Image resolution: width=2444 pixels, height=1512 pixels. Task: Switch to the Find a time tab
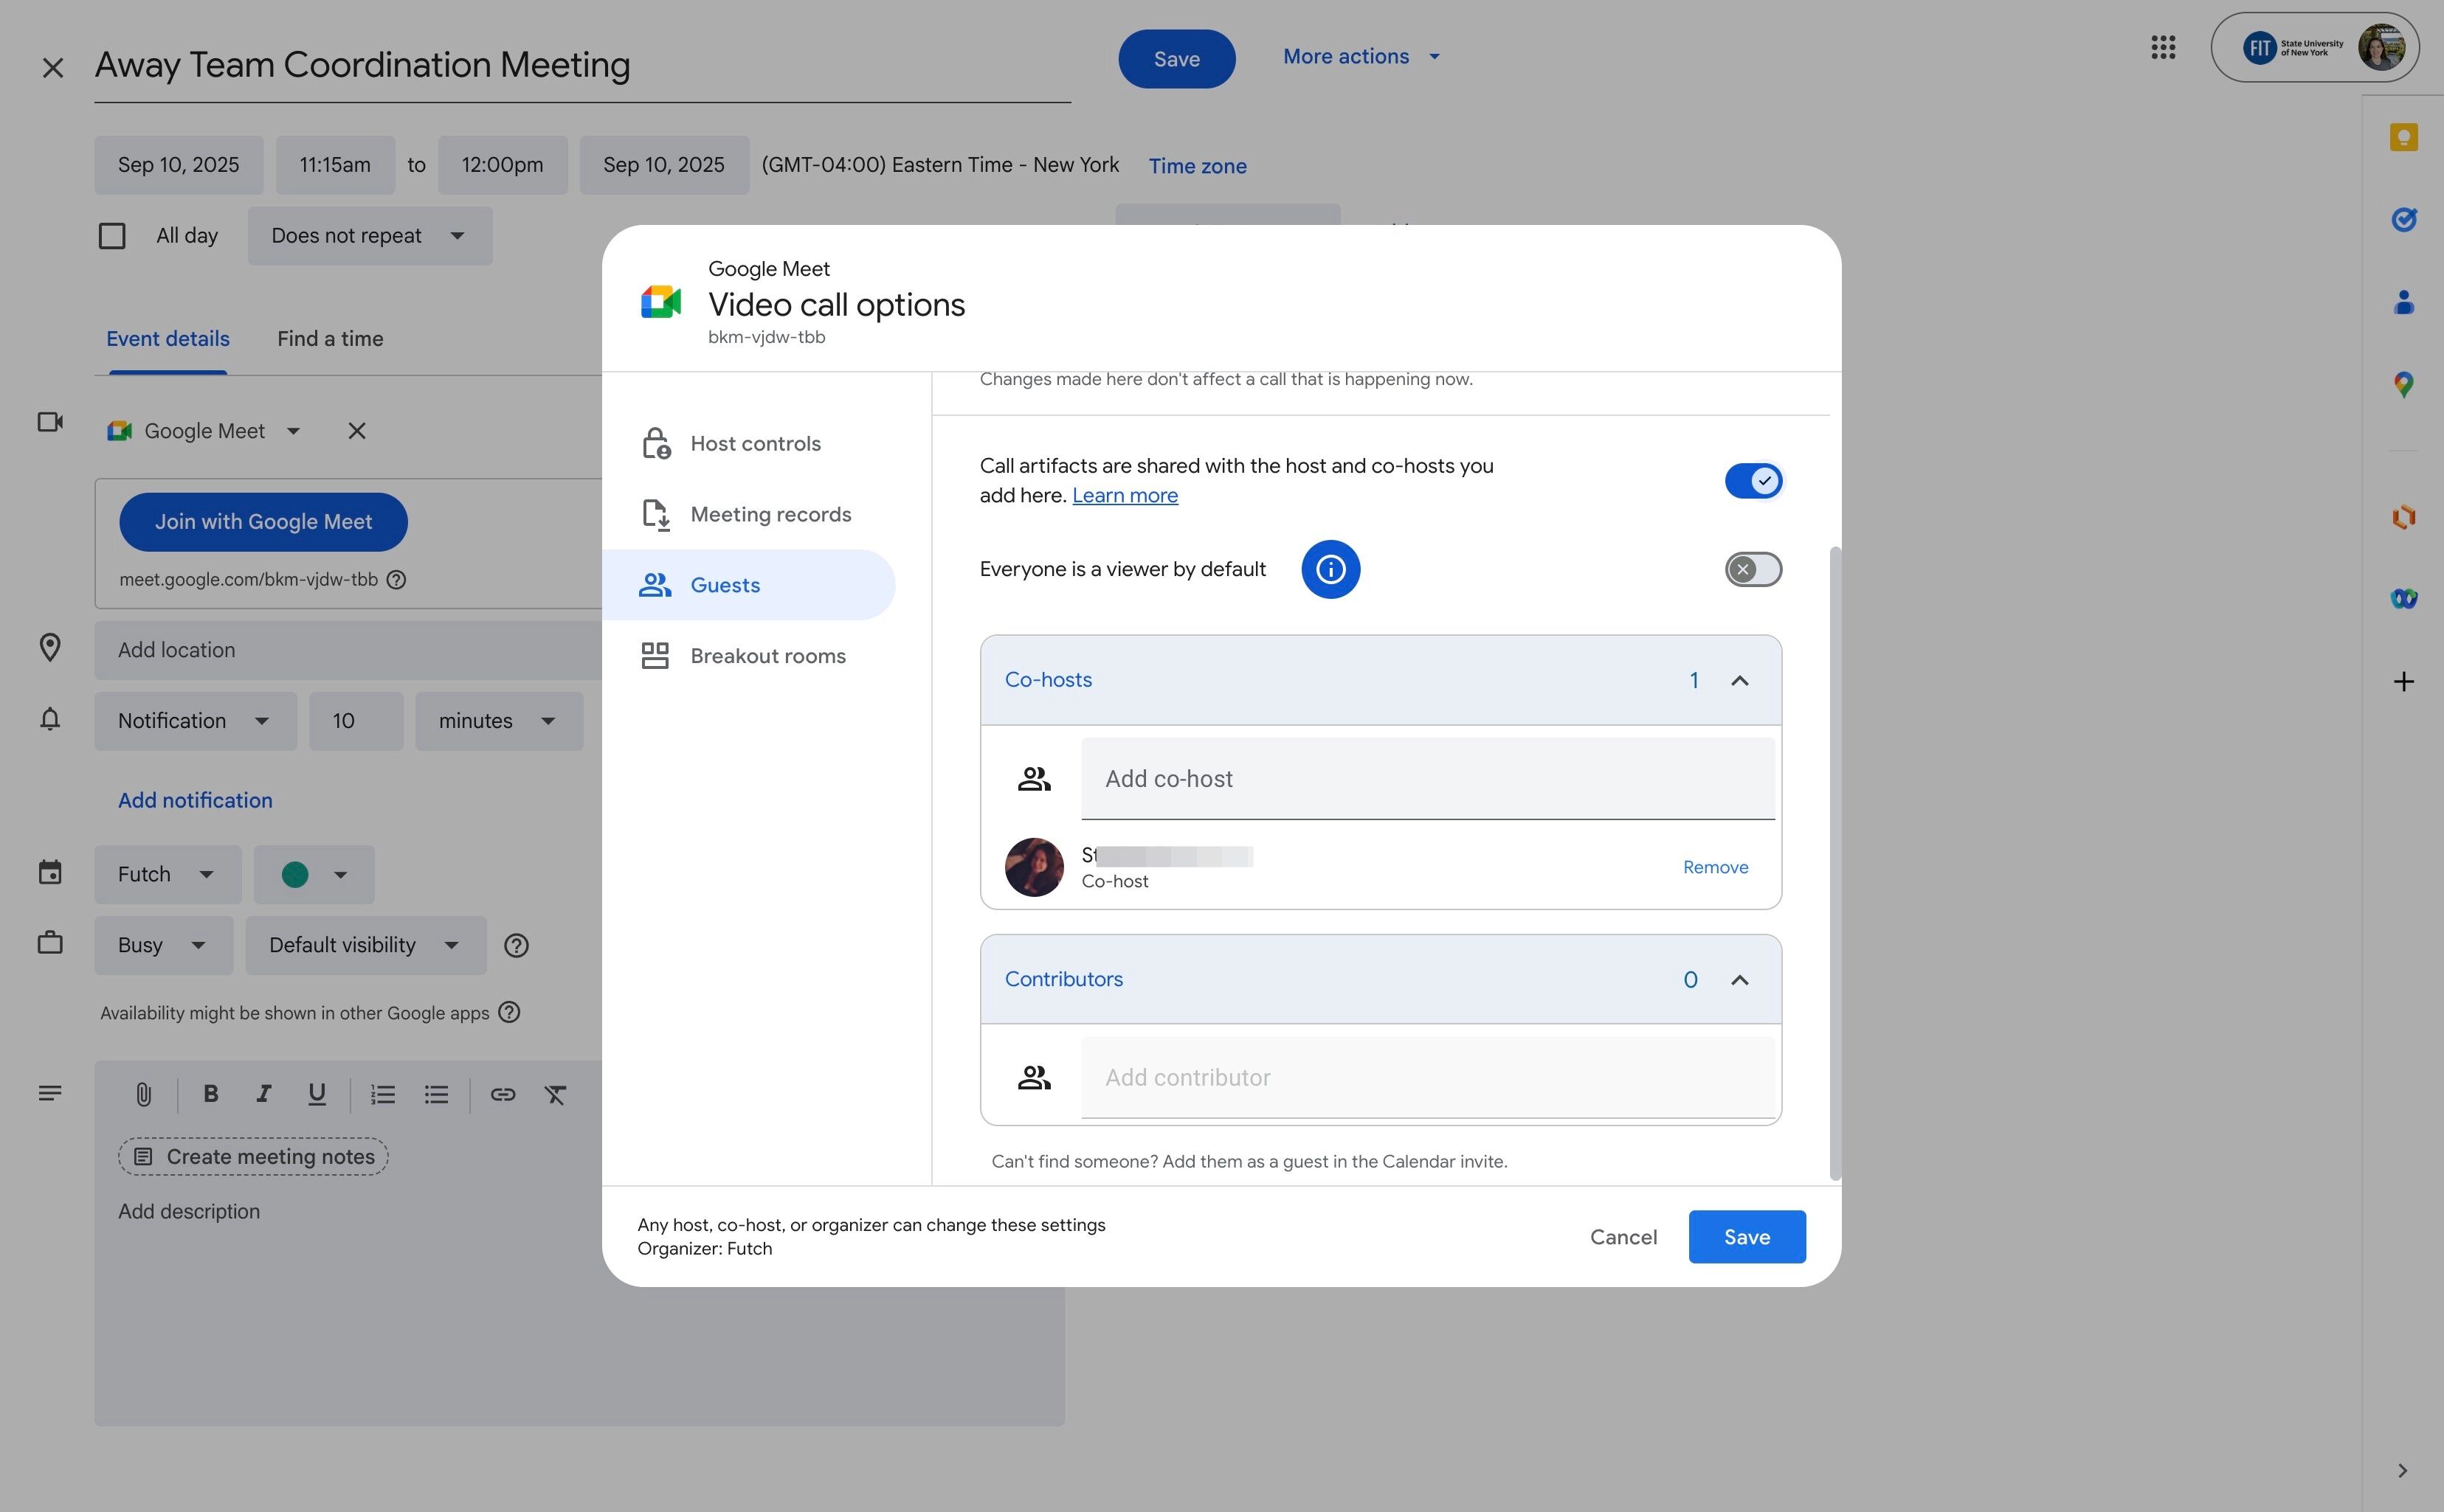(x=329, y=339)
